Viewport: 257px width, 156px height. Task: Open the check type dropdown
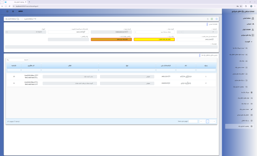pyautogui.click(x=154, y=32)
